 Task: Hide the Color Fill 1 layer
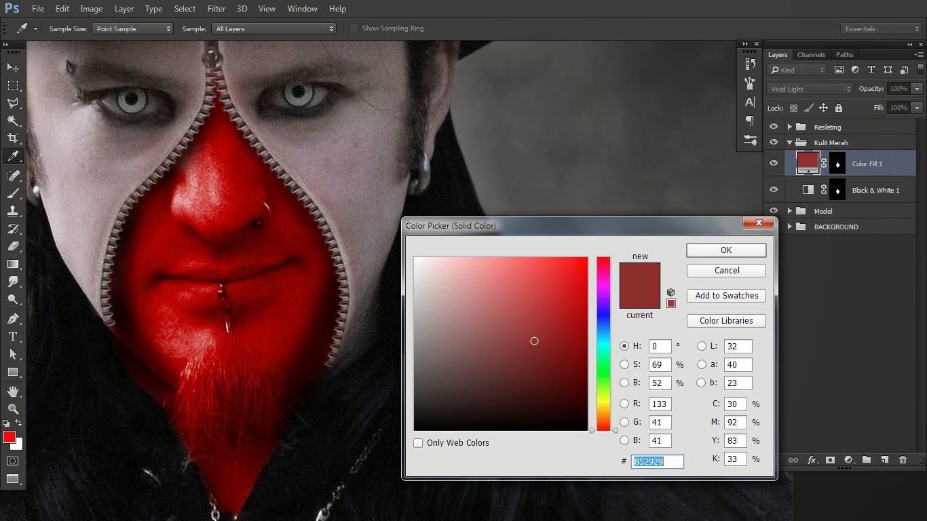[773, 163]
